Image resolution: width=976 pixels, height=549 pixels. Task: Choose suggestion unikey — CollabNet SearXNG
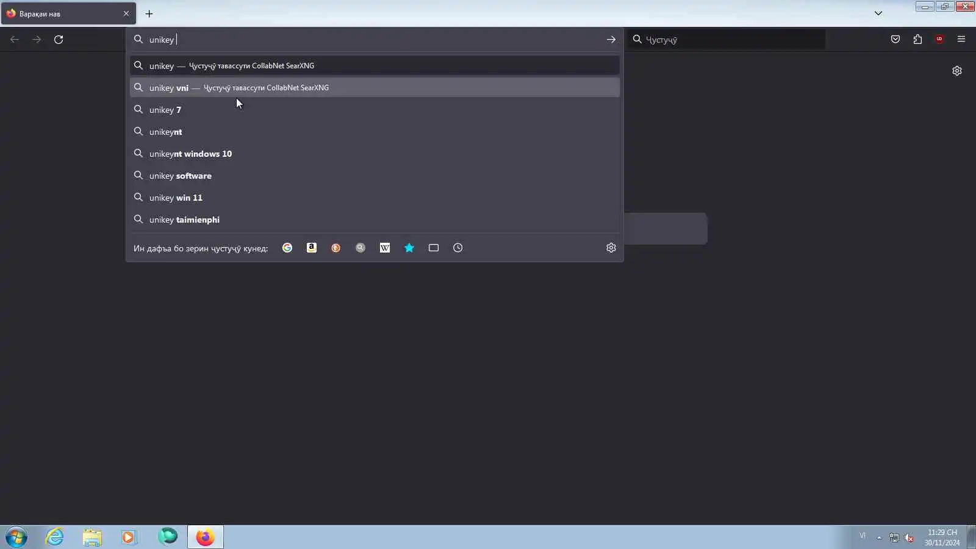pos(375,65)
